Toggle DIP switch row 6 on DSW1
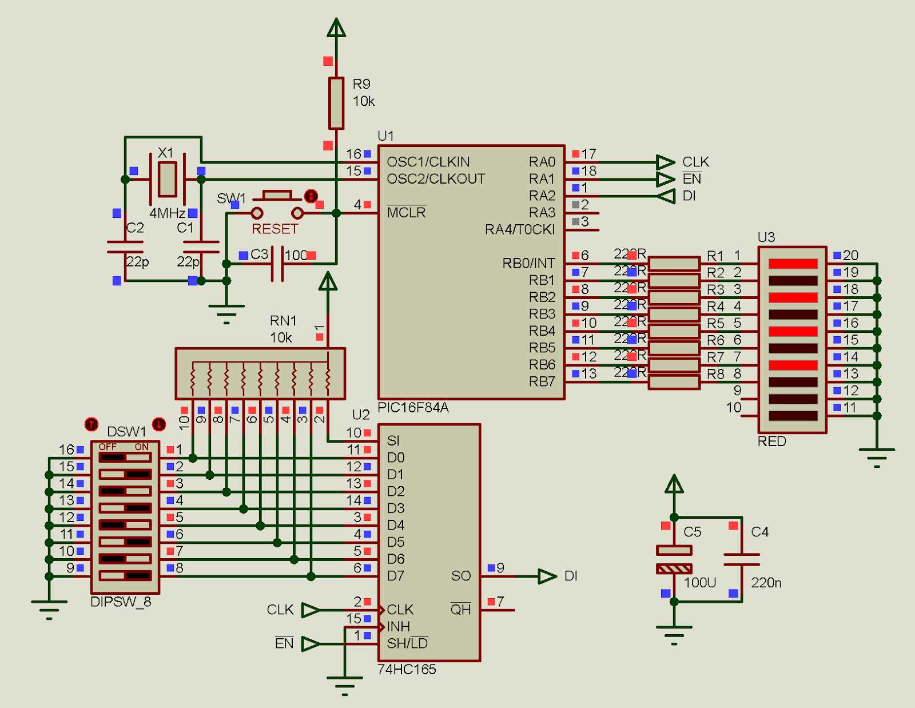 pos(125,542)
